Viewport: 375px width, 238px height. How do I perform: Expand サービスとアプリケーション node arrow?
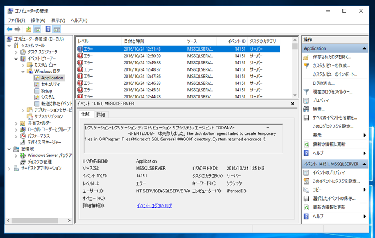(x=9, y=169)
